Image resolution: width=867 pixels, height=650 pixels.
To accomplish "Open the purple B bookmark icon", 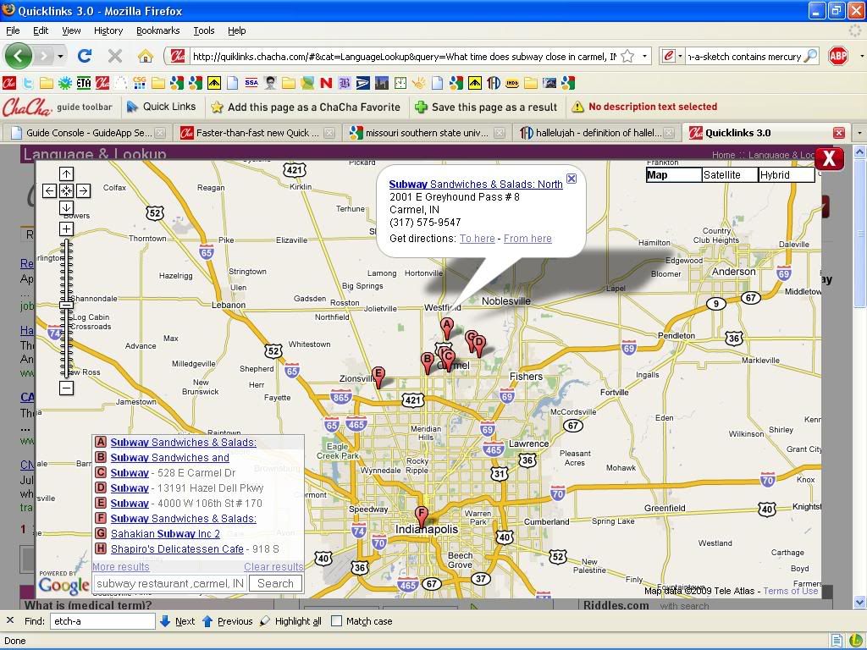I will 345,83.
